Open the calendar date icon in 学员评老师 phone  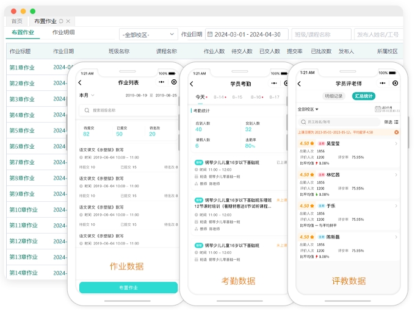(378, 109)
